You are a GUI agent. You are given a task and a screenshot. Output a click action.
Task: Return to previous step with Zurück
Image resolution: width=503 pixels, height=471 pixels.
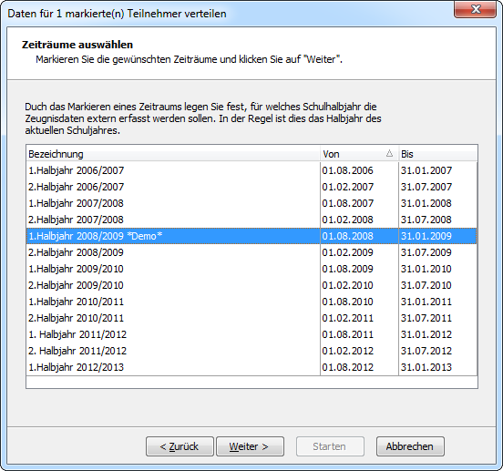pyautogui.click(x=180, y=446)
